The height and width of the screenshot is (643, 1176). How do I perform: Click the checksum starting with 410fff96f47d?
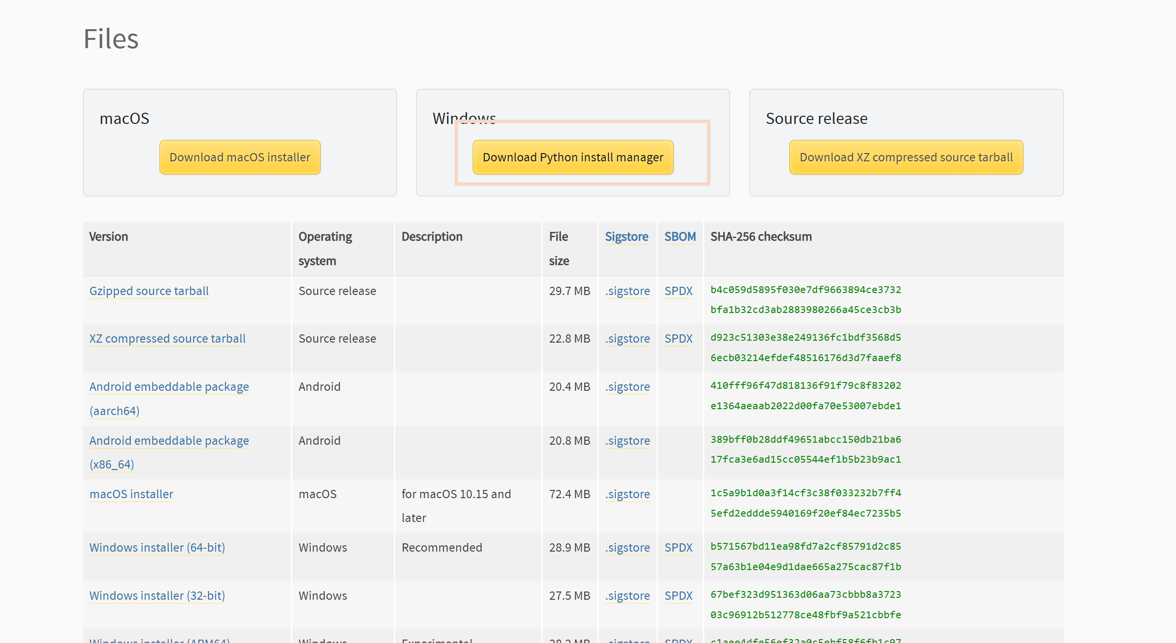coord(806,396)
